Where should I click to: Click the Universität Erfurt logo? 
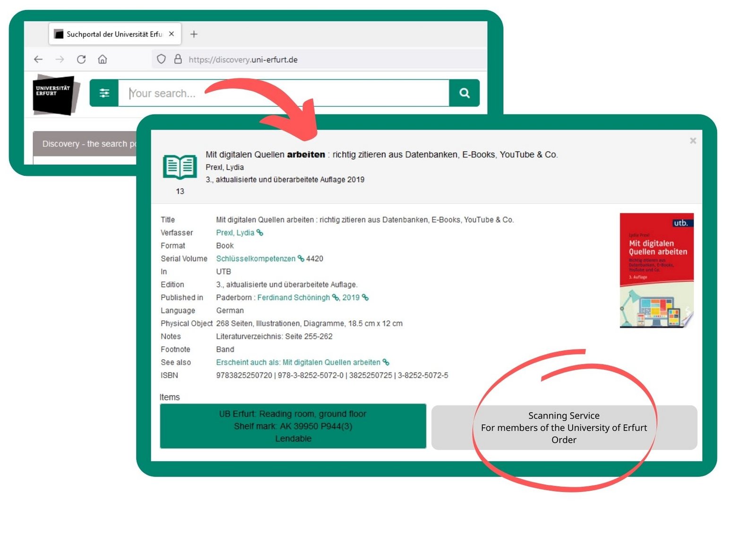[x=55, y=95]
